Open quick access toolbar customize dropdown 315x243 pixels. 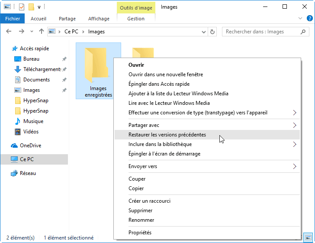39,7
